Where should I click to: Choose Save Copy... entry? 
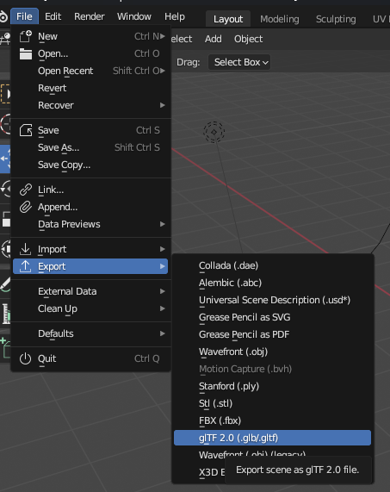[x=90, y=165]
